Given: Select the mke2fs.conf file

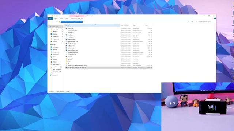Looking at the screenshot, I should coord(109,37).
